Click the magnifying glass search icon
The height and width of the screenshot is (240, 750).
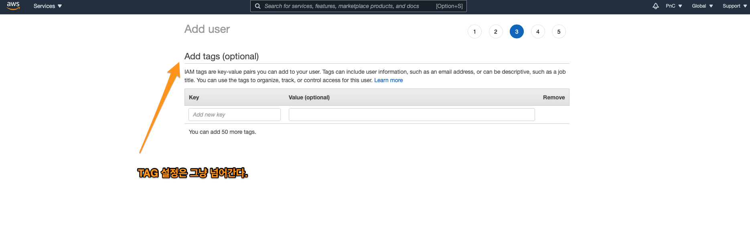click(258, 6)
